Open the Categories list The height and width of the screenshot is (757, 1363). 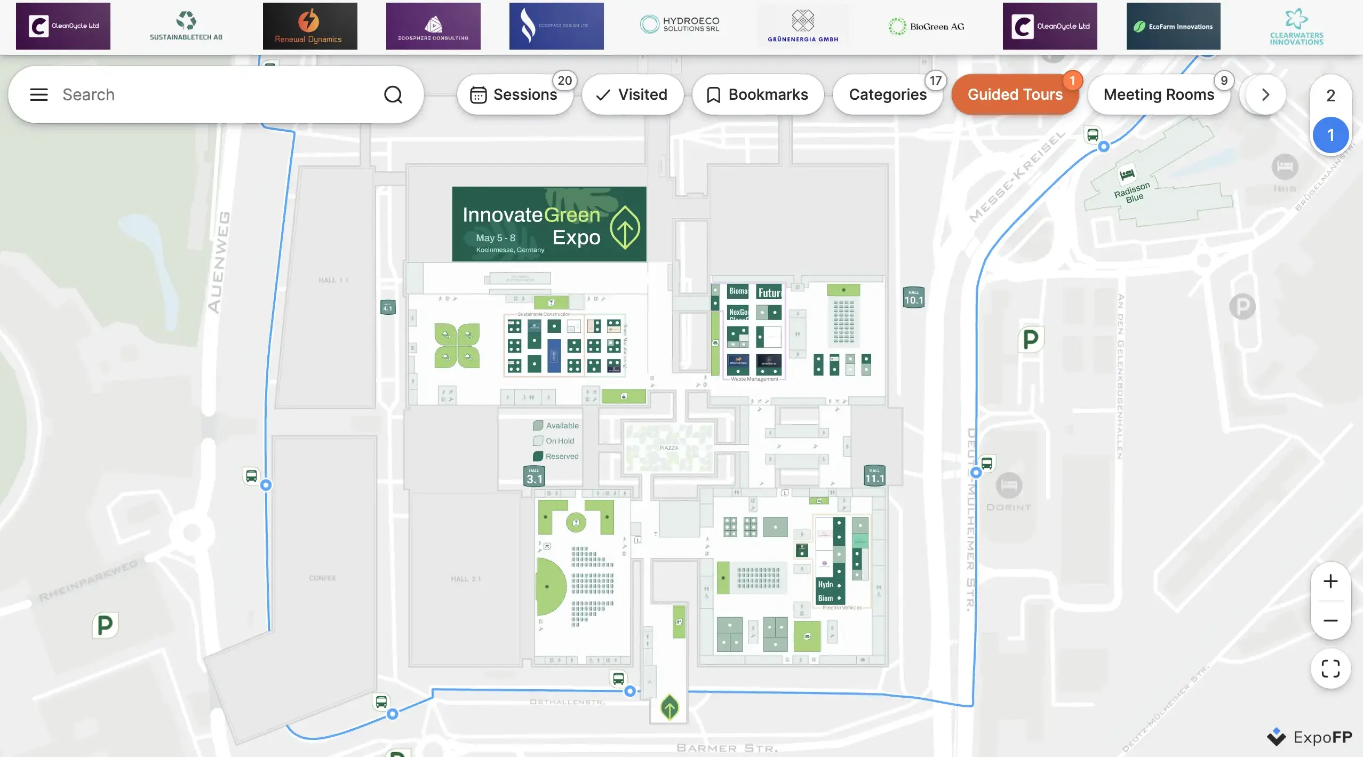coord(887,95)
